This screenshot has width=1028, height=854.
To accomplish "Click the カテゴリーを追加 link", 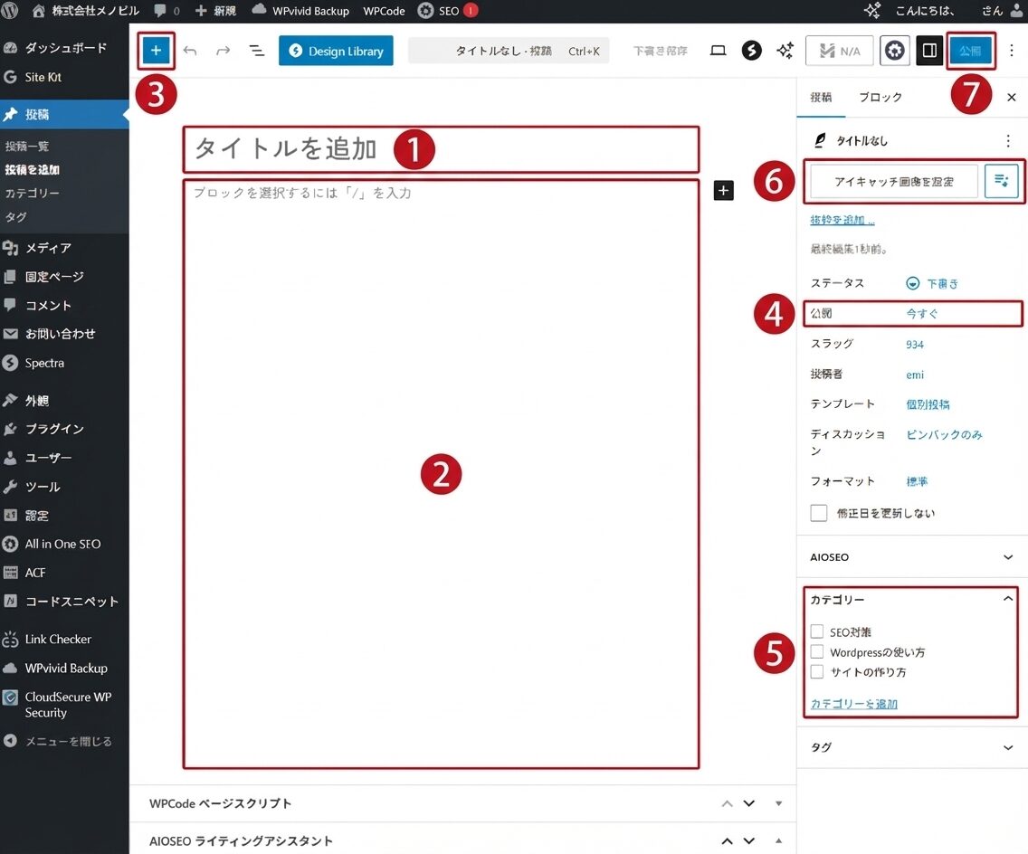I will (853, 703).
